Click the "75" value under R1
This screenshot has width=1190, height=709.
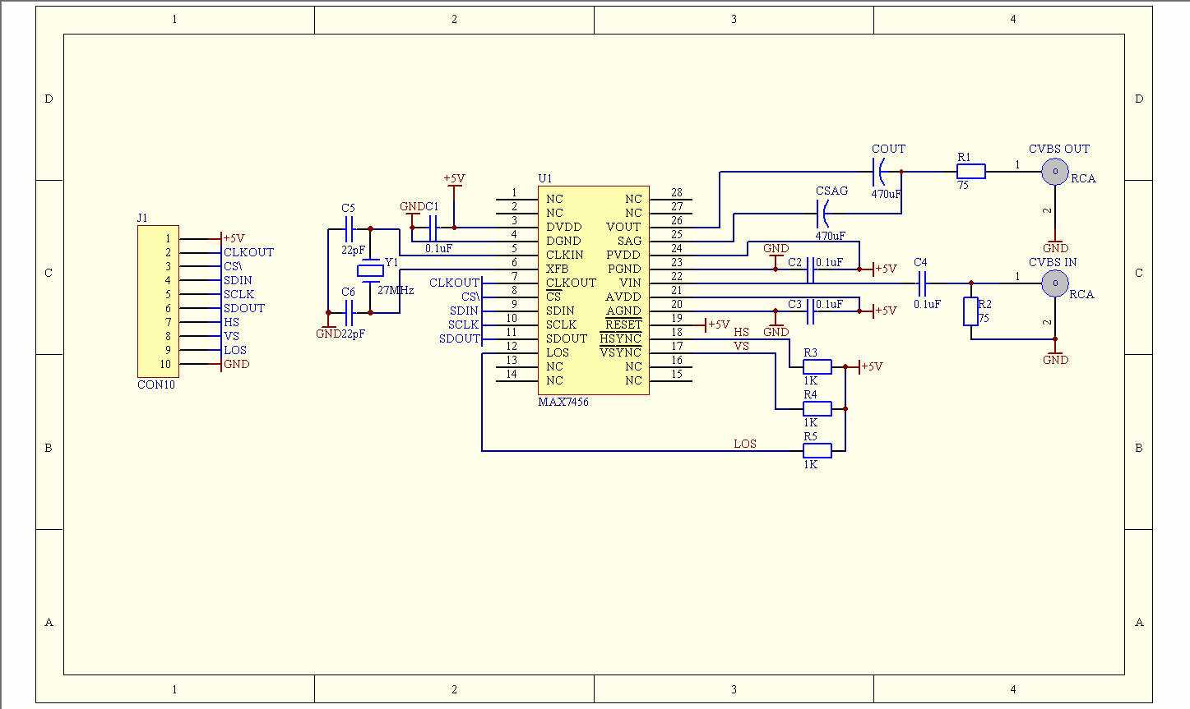coord(963,186)
